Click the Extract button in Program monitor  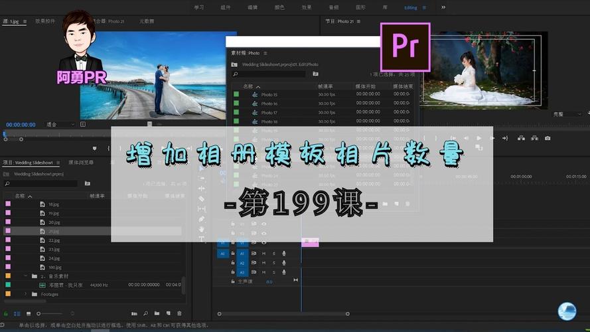tap(534, 138)
